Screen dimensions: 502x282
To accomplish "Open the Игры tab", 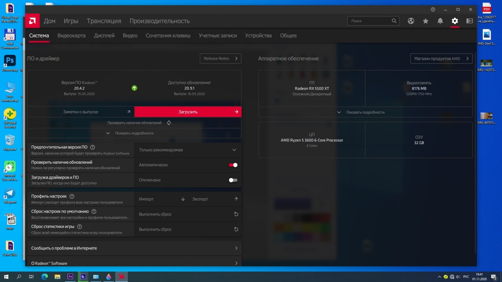I will (x=71, y=21).
